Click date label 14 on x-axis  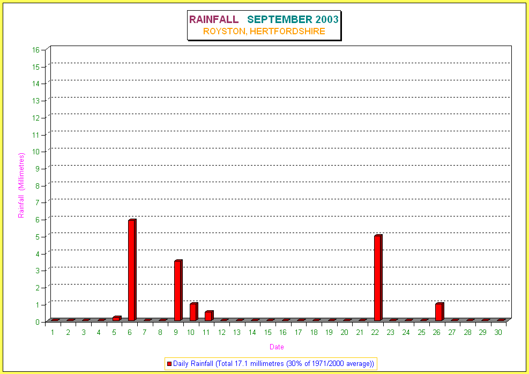pyautogui.click(x=252, y=333)
